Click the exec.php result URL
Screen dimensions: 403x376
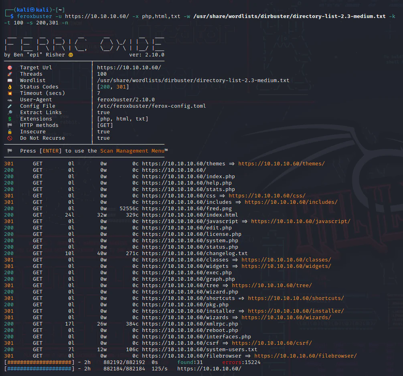click(x=186, y=273)
